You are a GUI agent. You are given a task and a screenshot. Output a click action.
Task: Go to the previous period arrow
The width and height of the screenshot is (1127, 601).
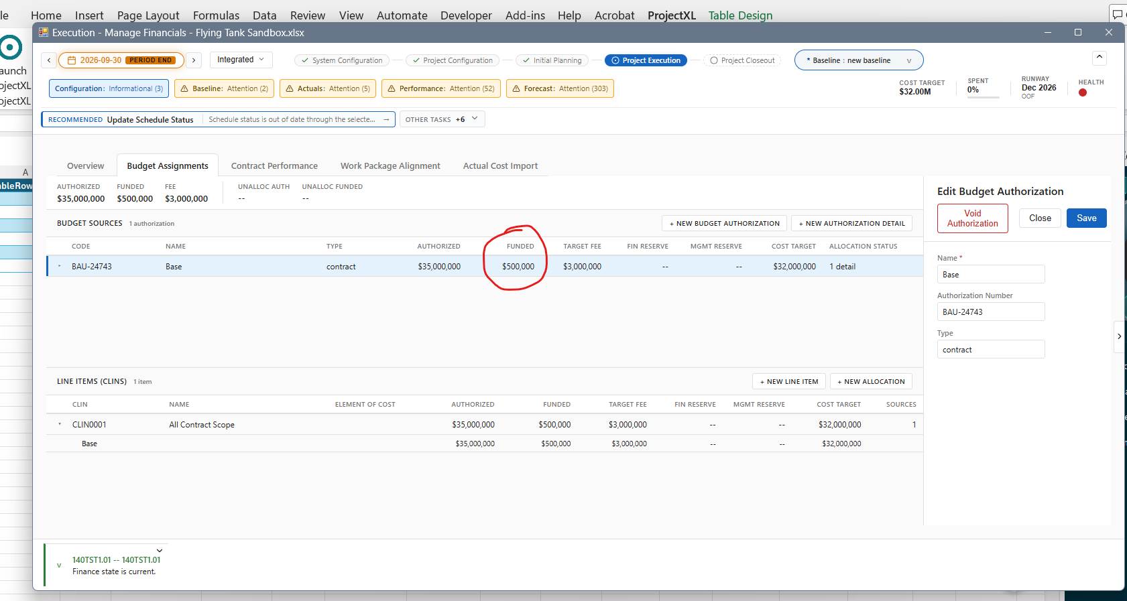click(x=49, y=60)
